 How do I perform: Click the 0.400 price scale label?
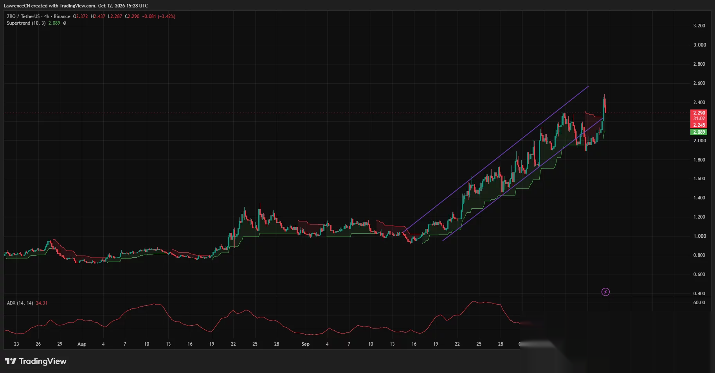pos(699,294)
